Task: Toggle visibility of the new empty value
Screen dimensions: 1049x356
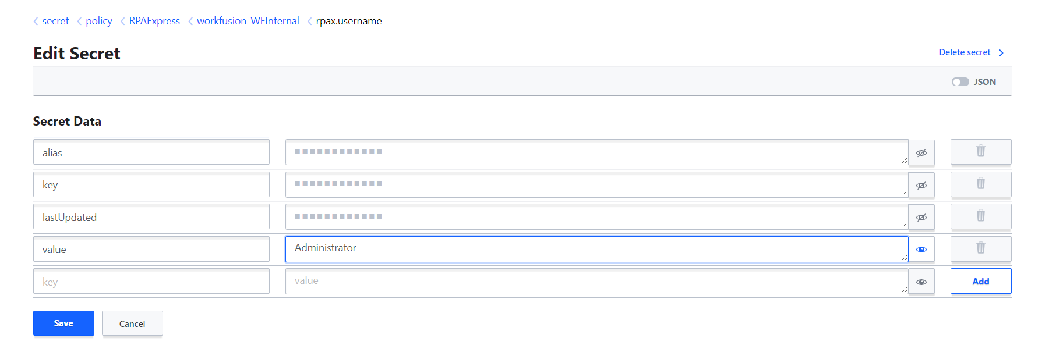Action: (x=921, y=282)
